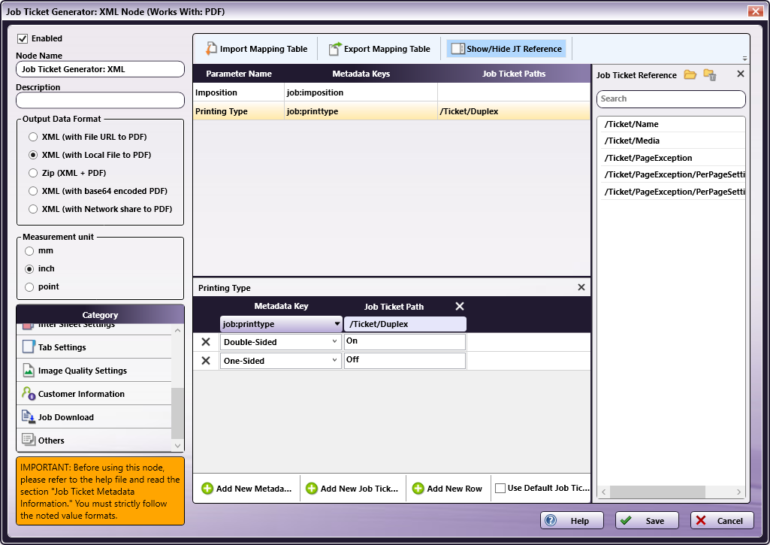Click the plus icon for Add New Row

click(418, 489)
